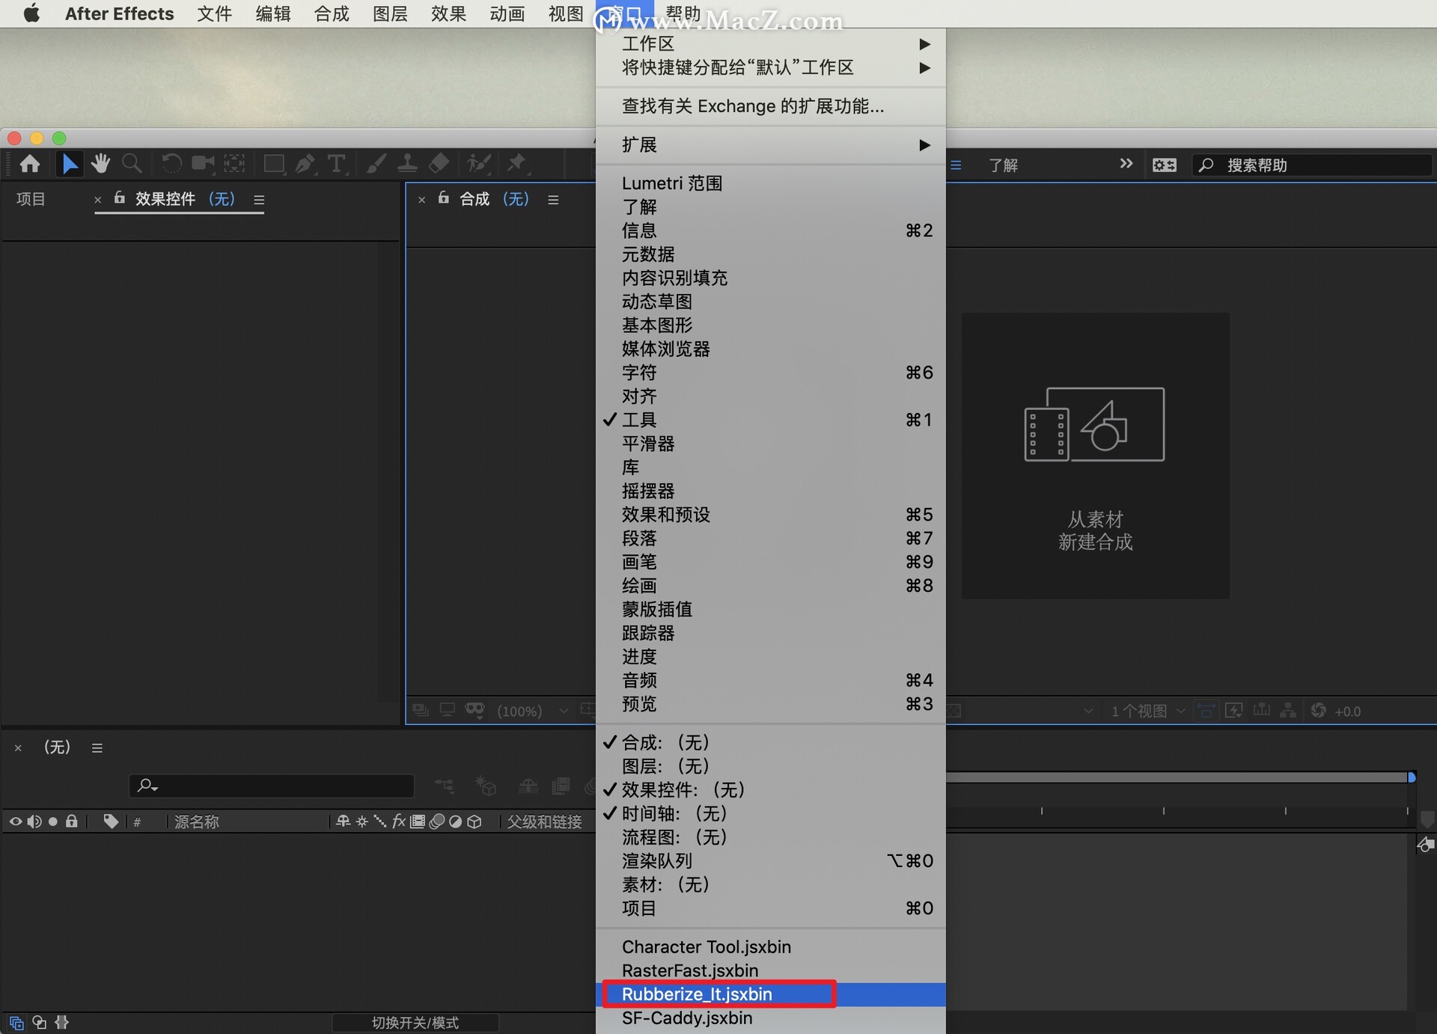Select 效果和预设 menu entry

point(771,514)
